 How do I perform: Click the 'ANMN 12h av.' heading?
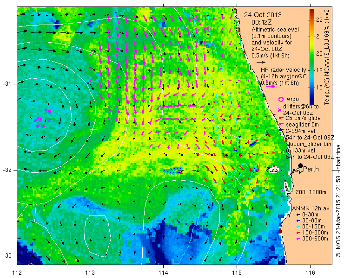(311, 208)
